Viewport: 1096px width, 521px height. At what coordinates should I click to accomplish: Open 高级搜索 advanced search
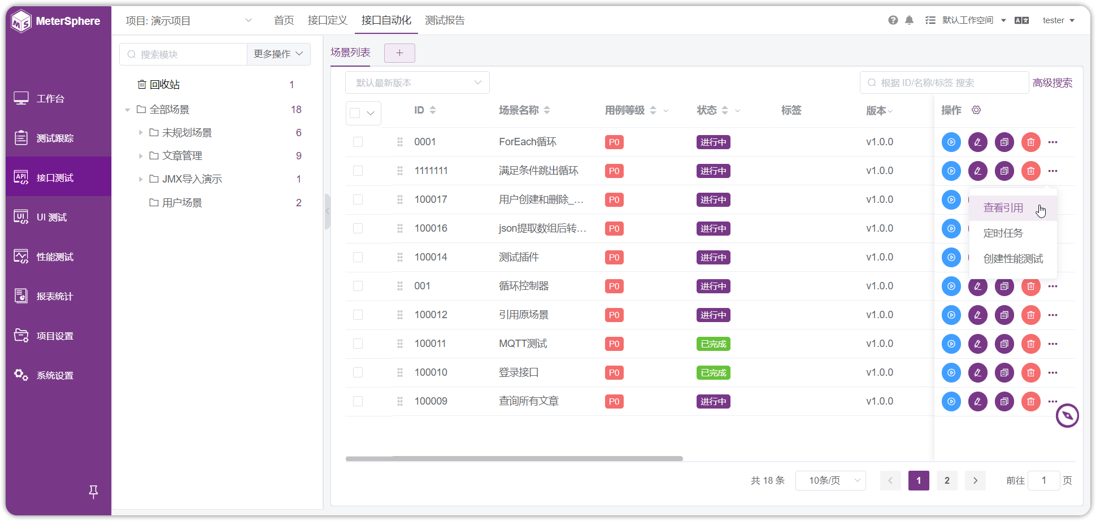point(1052,83)
